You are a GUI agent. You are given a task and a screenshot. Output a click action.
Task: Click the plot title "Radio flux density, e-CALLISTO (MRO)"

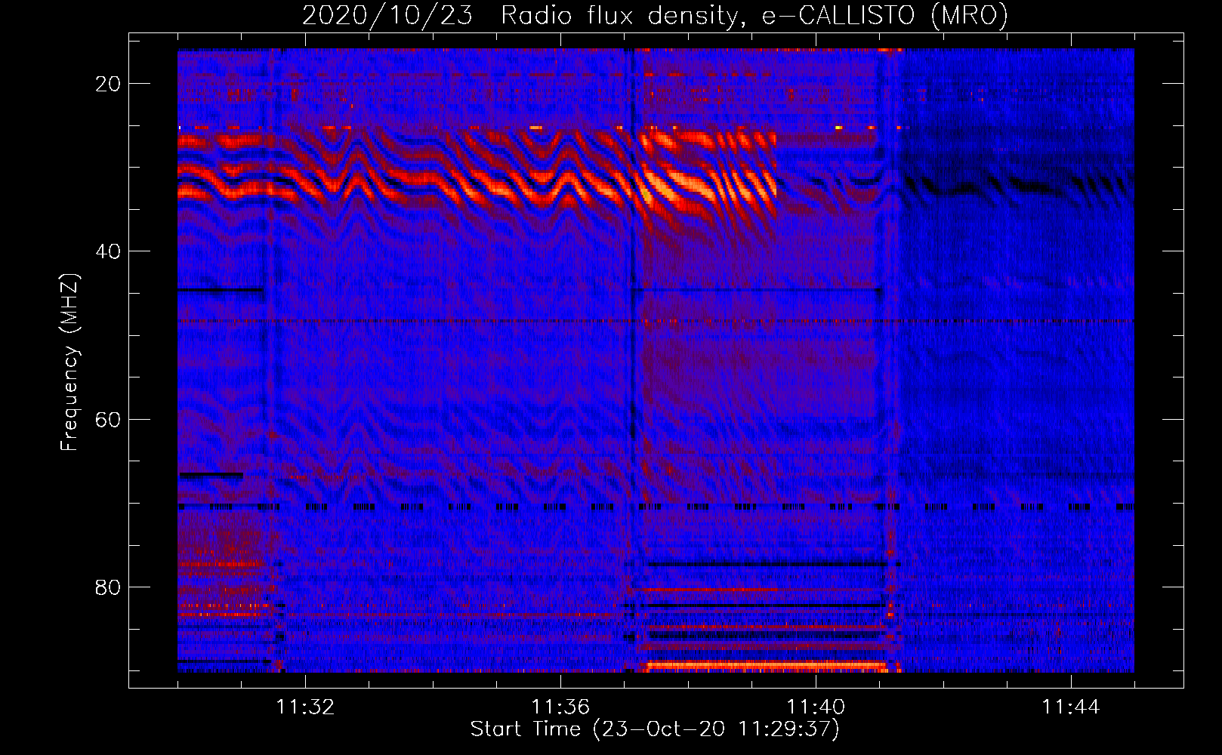click(x=754, y=16)
